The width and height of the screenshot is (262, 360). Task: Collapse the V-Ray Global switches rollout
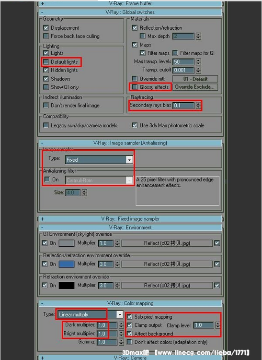(130, 12)
